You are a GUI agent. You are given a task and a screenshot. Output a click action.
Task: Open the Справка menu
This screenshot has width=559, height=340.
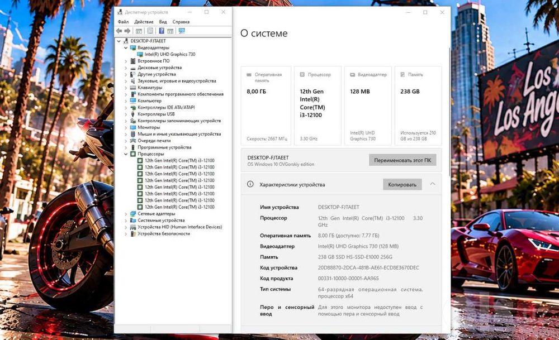coord(181,22)
